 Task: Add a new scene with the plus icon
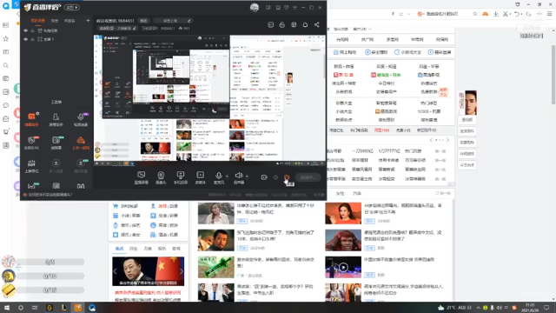(x=88, y=21)
